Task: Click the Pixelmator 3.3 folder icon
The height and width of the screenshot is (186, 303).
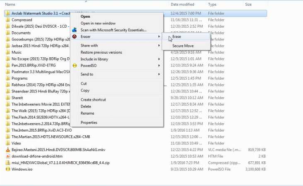Action: click(8, 72)
